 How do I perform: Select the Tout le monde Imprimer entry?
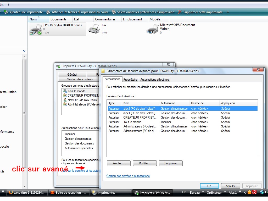pos(183,122)
